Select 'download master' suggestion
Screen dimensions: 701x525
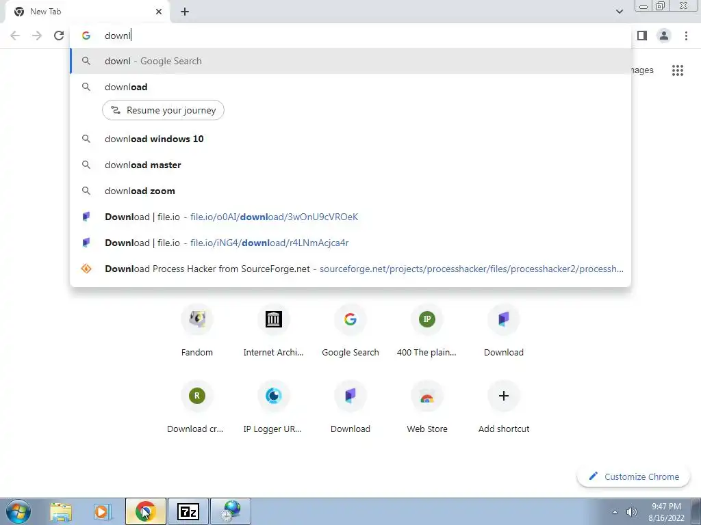[x=350, y=165]
